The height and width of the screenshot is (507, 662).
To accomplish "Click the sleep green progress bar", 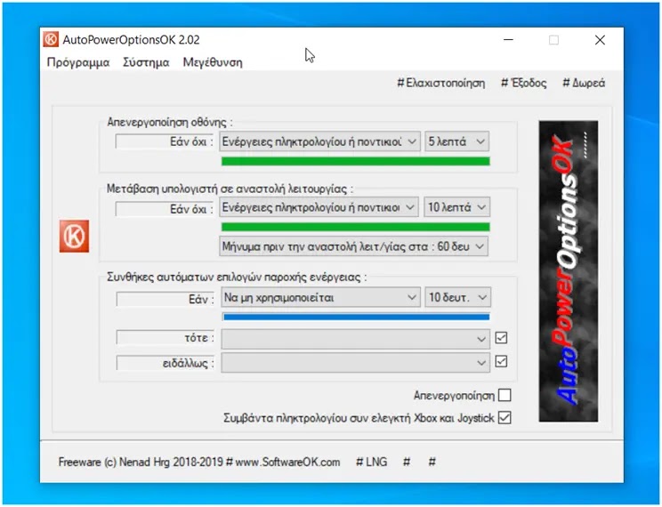I will tap(356, 227).
